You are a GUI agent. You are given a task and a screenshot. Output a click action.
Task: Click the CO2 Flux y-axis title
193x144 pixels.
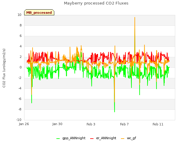(x=4, y=68)
